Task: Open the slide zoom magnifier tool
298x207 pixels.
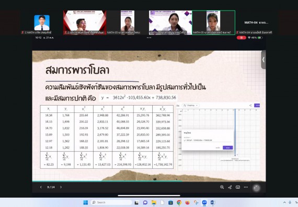Action: click(x=222, y=187)
